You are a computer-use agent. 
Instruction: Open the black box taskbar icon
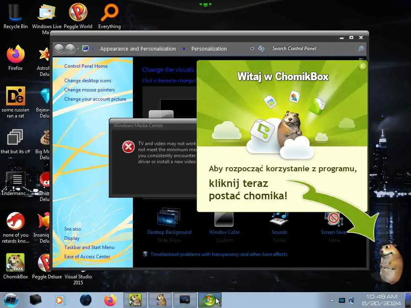pos(35,300)
